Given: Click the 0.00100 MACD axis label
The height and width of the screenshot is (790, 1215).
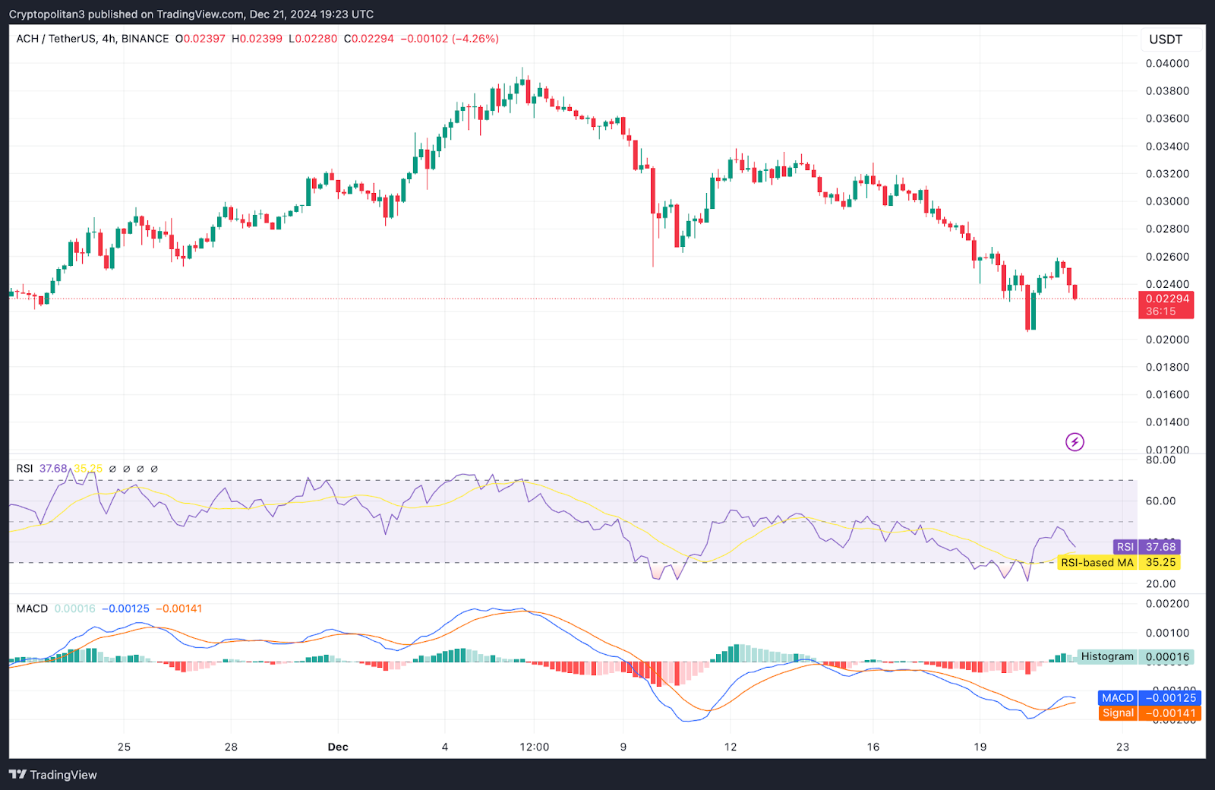Looking at the screenshot, I should tap(1167, 633).
